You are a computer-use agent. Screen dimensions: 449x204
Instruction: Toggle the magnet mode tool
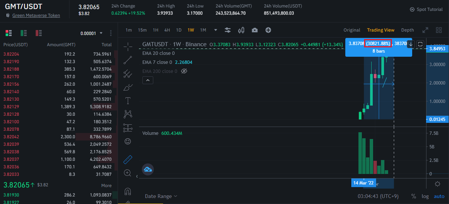[128, 191]
